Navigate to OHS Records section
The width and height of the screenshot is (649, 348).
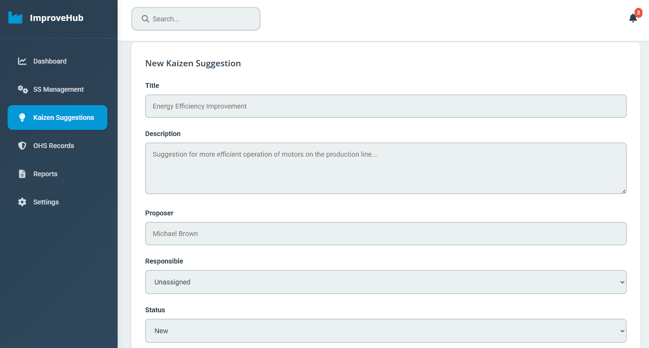tap(54, 145)
